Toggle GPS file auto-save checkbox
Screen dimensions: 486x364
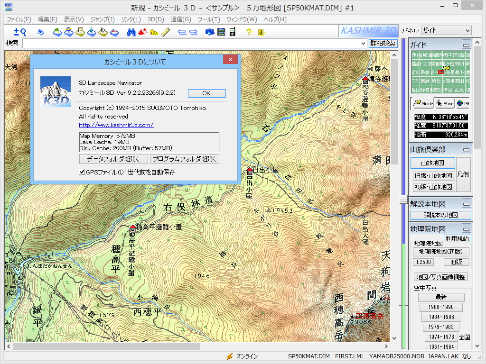tap(82, 172)
